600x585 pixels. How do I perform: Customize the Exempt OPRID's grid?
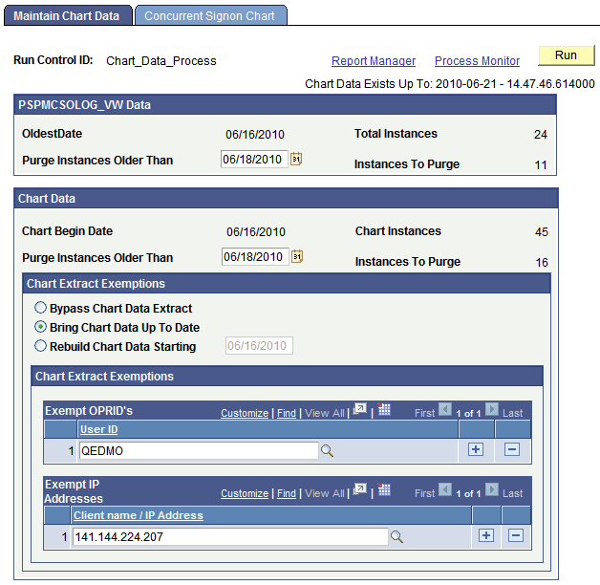245,413
